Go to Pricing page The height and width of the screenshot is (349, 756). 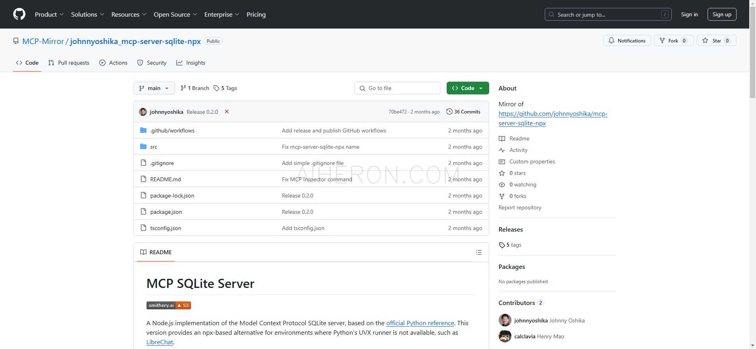[256, 14]
